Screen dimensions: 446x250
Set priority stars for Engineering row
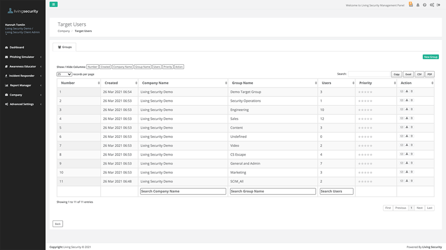coord(365,110)
